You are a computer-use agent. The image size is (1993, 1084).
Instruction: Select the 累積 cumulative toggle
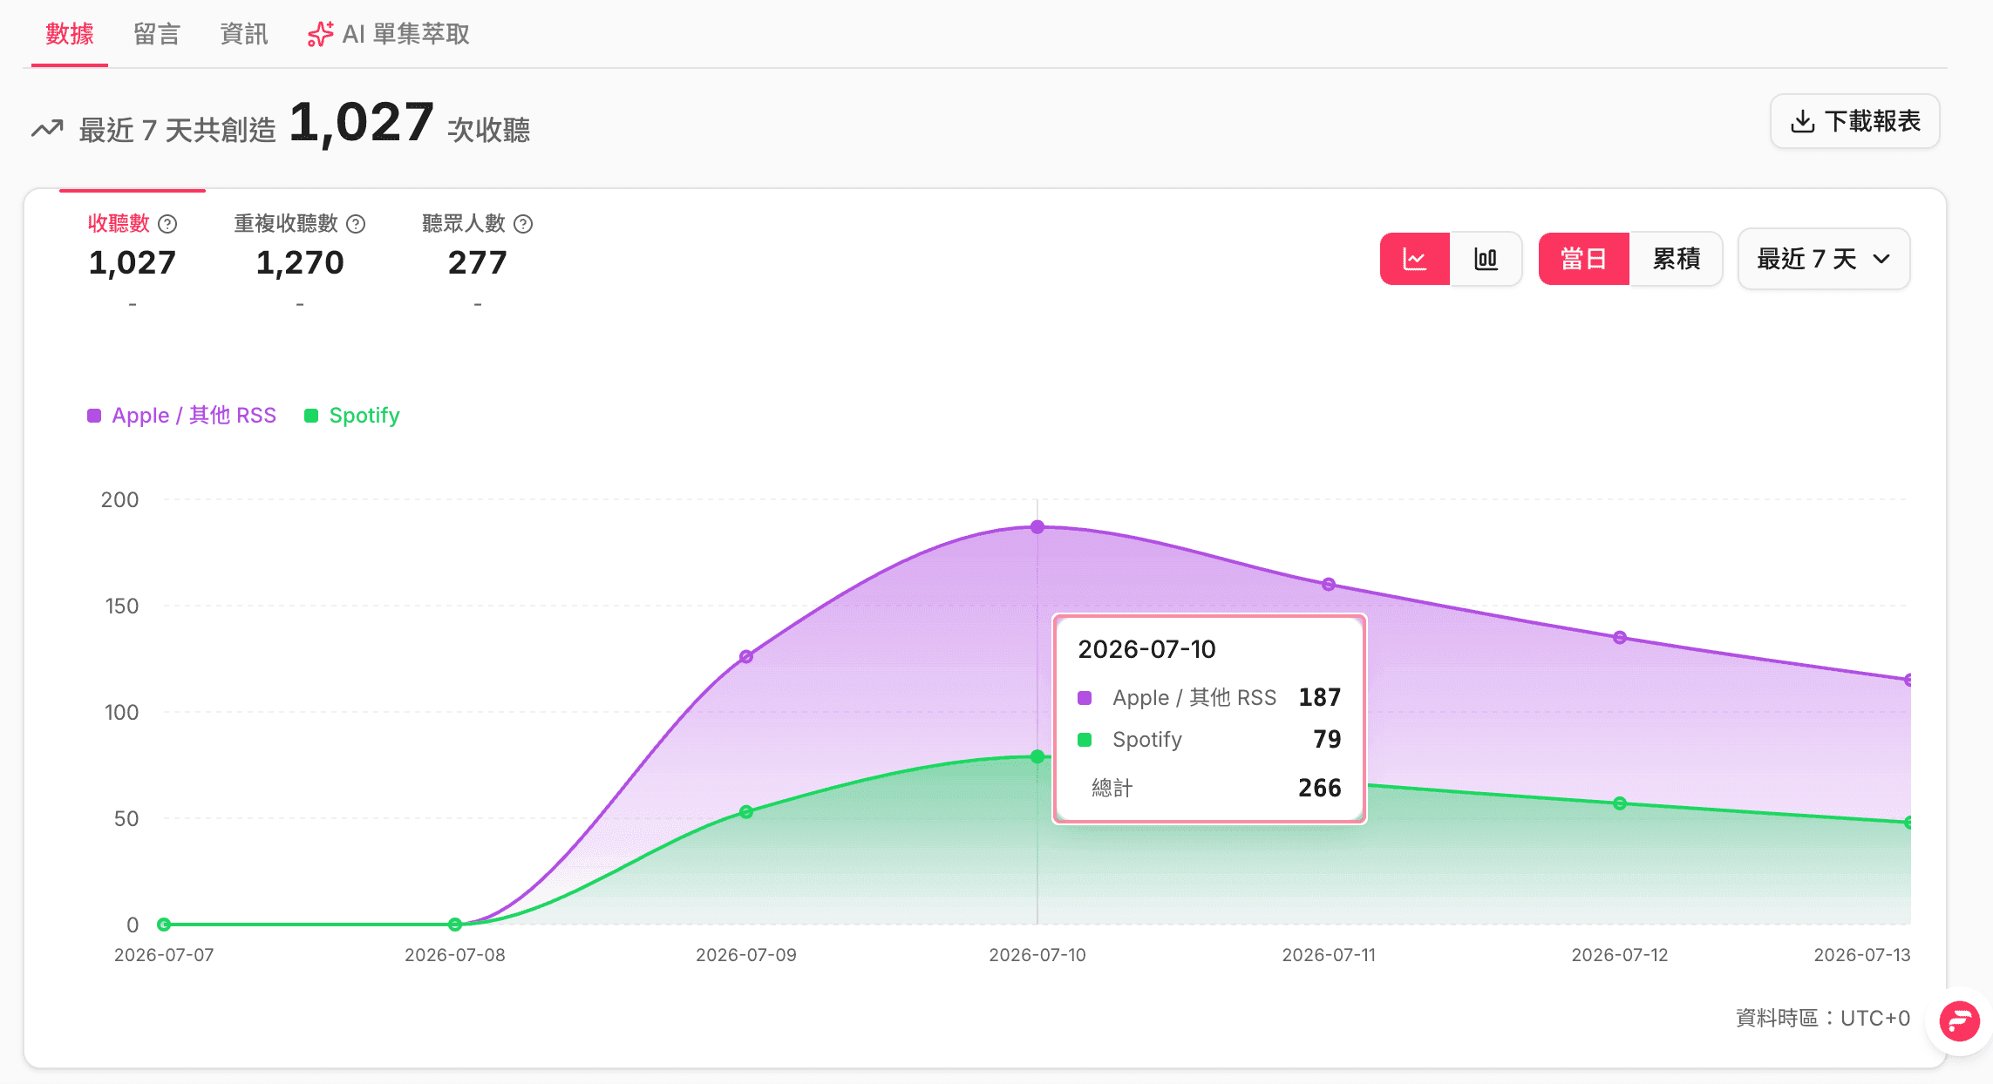[1677, 259]
